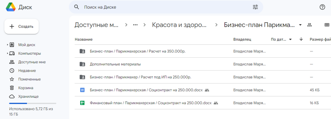This screenshot has width=331, height=119.
Task: Expand the Компьютеры tree arrow
Action: coord(7,53)
